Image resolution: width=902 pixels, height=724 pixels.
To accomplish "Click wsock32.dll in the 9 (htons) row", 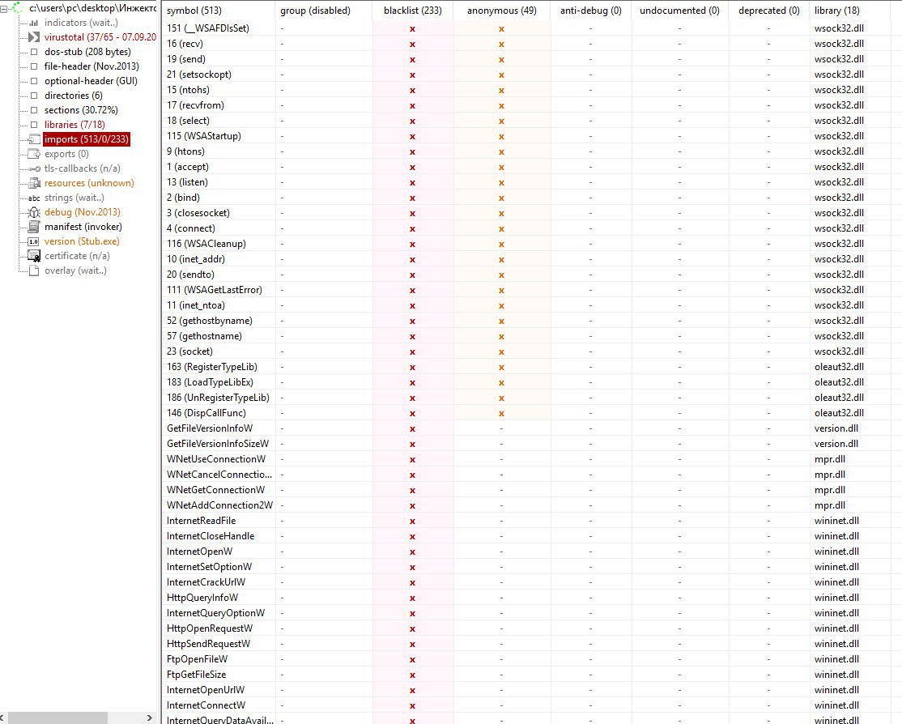I will coord(839,151).
